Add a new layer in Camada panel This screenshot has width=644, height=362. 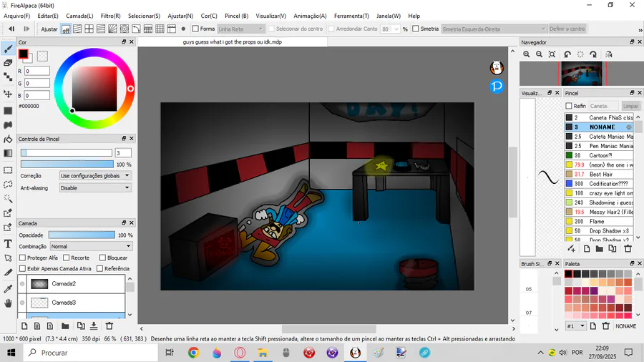(24, 326)
